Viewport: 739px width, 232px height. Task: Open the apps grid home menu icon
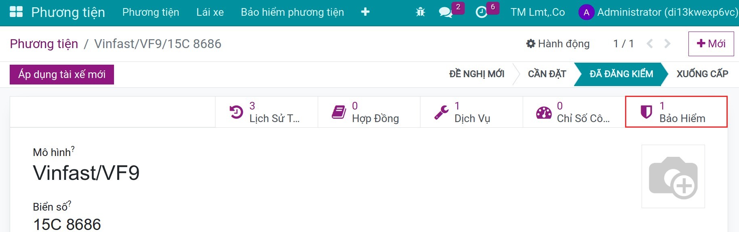[x=16, y=12]
